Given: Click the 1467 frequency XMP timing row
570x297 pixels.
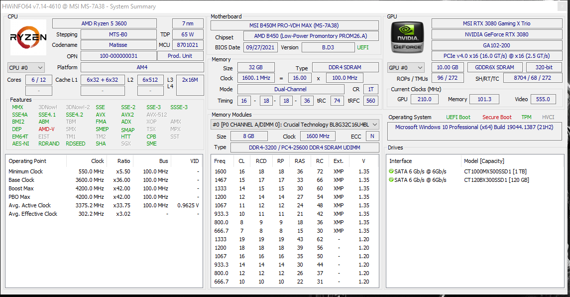Looking at the screenshot, I should 294,180.
